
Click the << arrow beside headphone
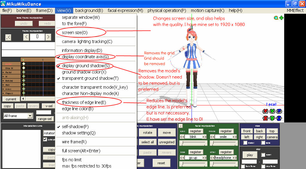(x=212, y=158)
